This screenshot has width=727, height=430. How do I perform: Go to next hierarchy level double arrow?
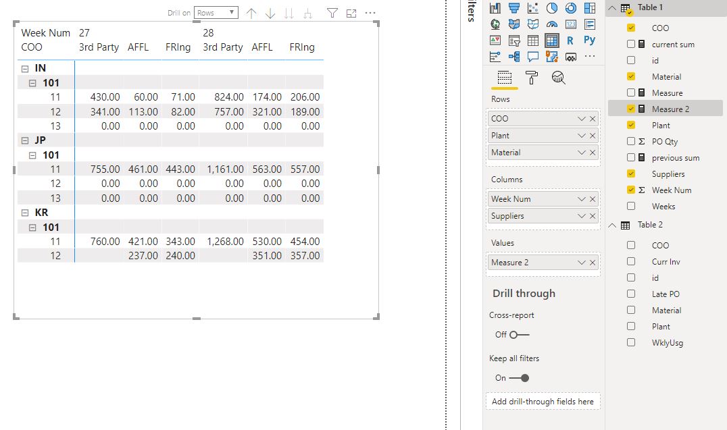tap(289, 14)
